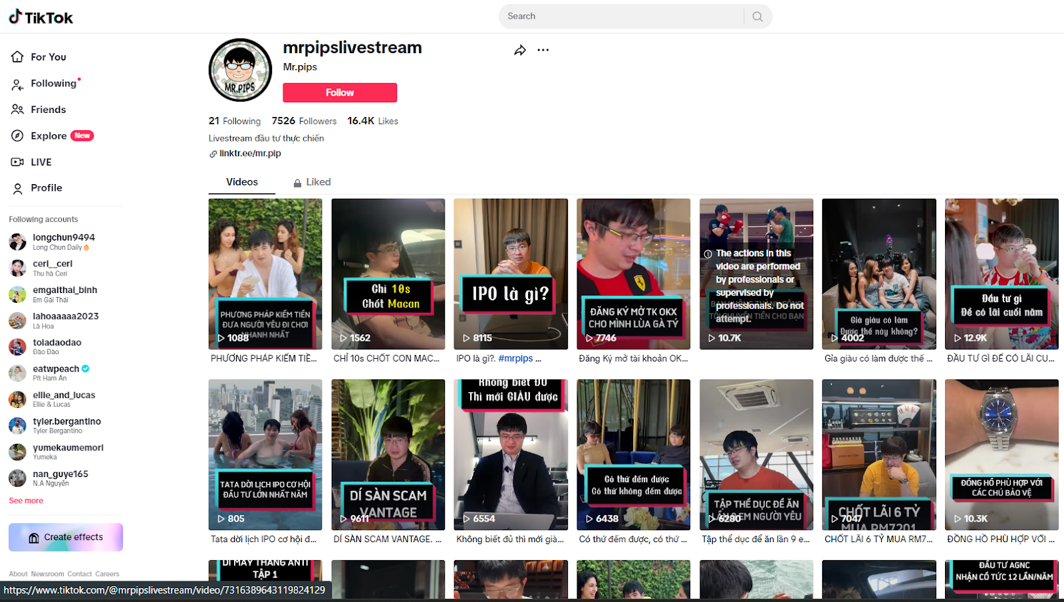The height and width of the screenshot is (602, 1064).
Task: Open the three-dots more options menu
Action: [x=543, y=50]
